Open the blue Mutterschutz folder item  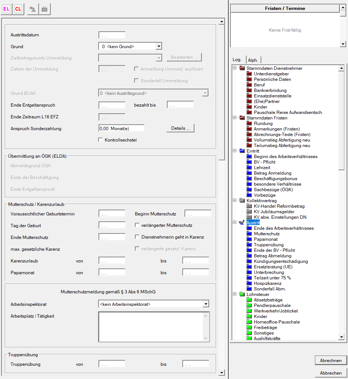coord(266,234)
